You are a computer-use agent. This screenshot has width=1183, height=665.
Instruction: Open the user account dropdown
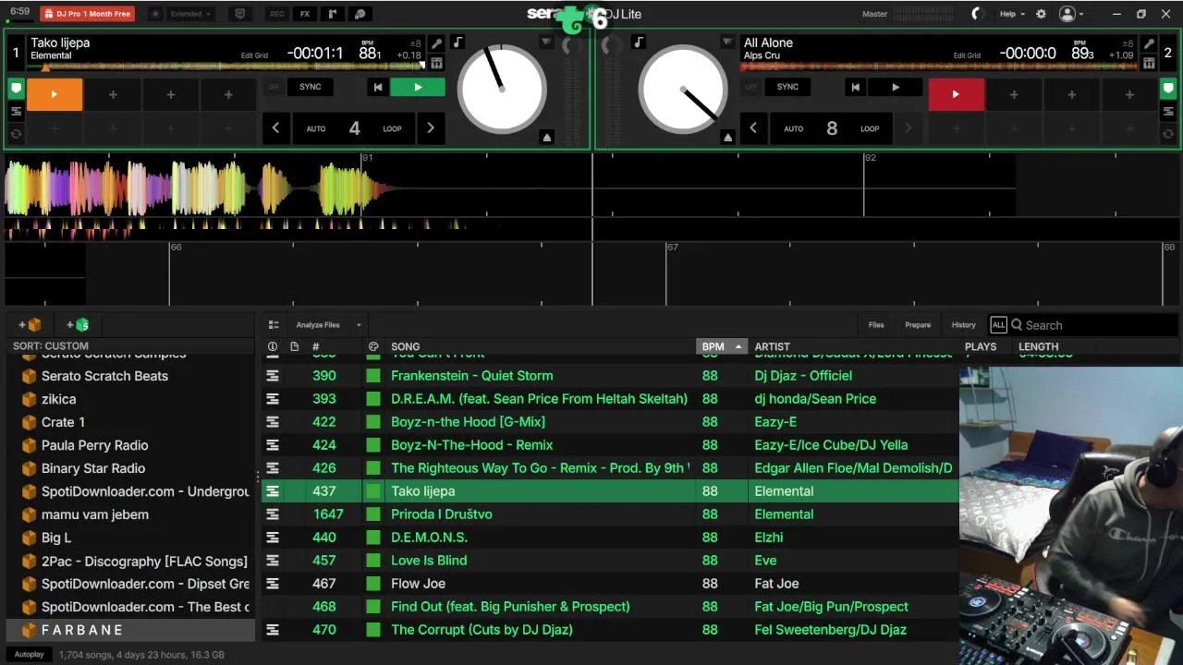point(1071,14)
